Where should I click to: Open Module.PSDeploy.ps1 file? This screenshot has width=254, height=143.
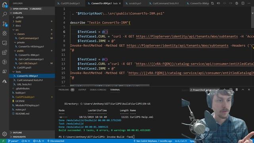tap(32, 105)
